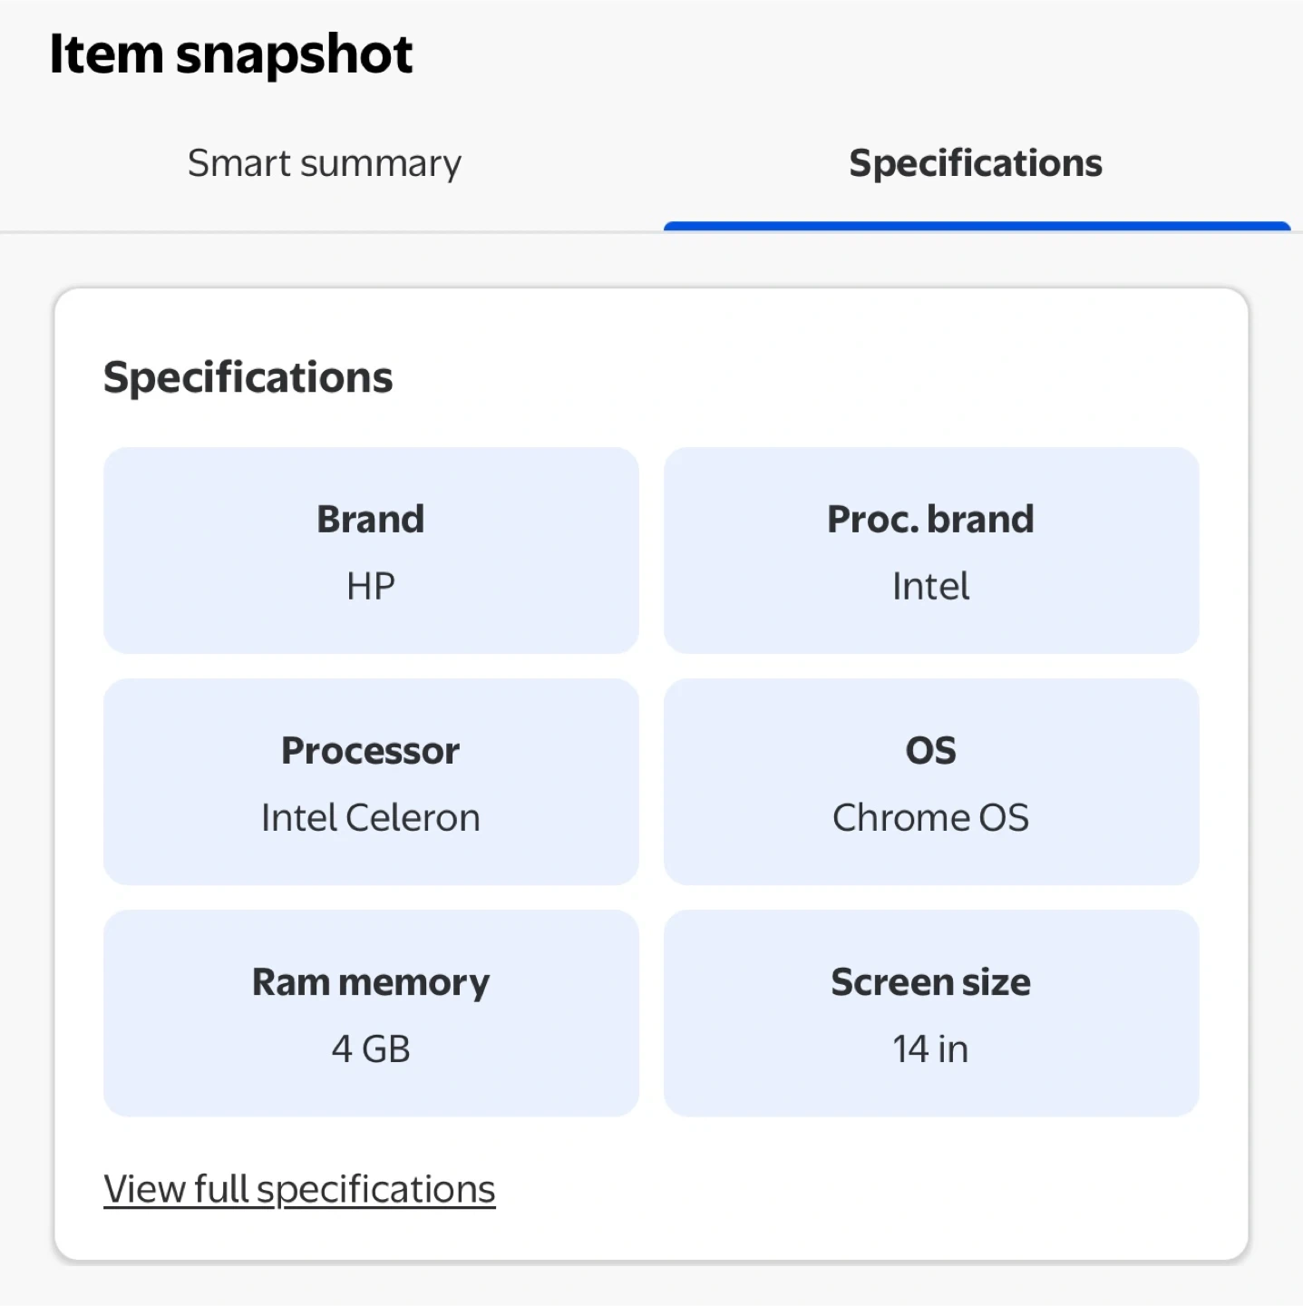Click the Ram memory label

[370, 982]
